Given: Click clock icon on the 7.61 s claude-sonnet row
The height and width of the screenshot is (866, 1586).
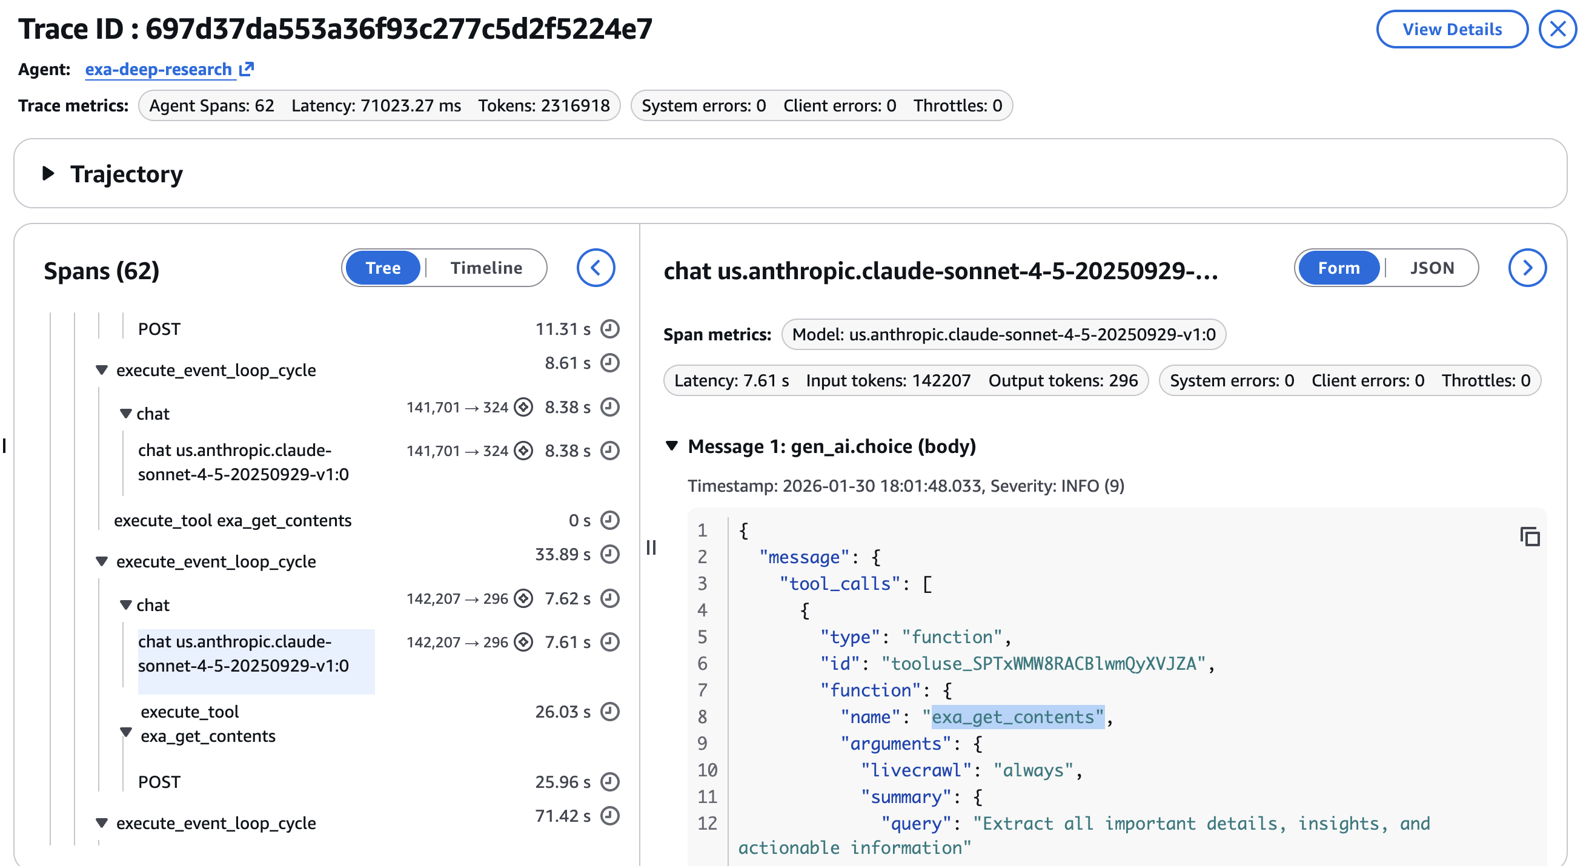Looking at the screenshot, I should coord(609,642).
